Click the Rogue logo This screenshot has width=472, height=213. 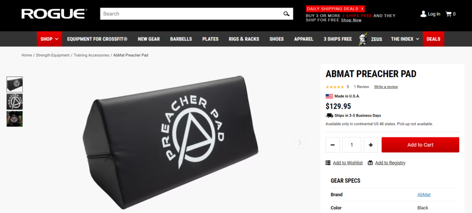coord(54,14)
